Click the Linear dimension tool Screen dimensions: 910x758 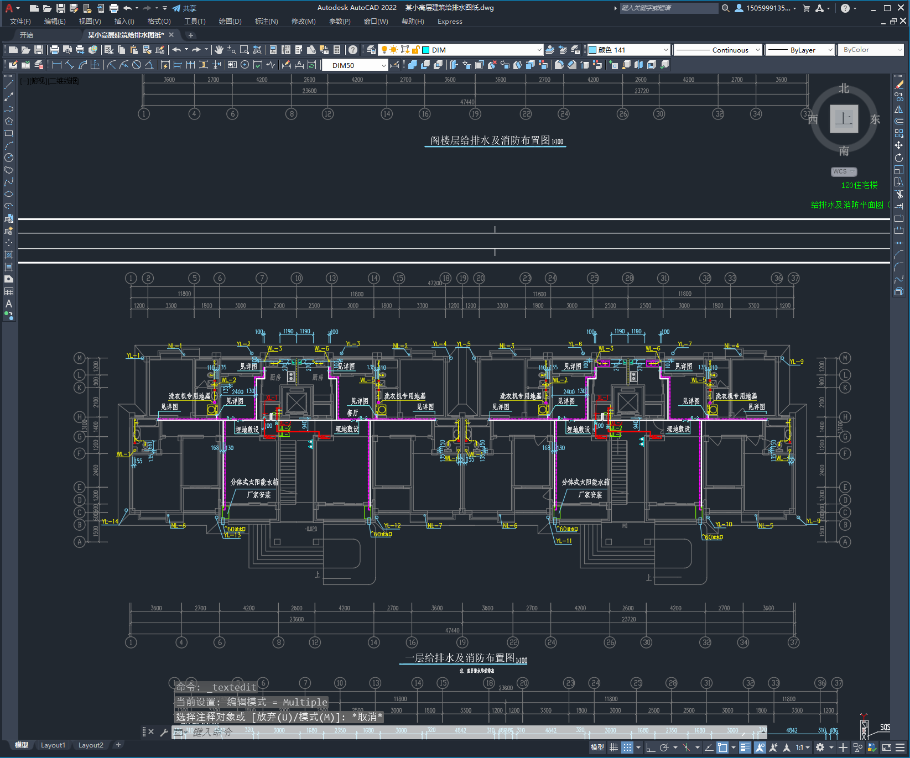57,65
